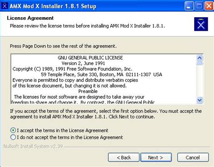Screen dimensions: 214x167
Task: Go back with the < Back button
Action: (x=124, y=158)
